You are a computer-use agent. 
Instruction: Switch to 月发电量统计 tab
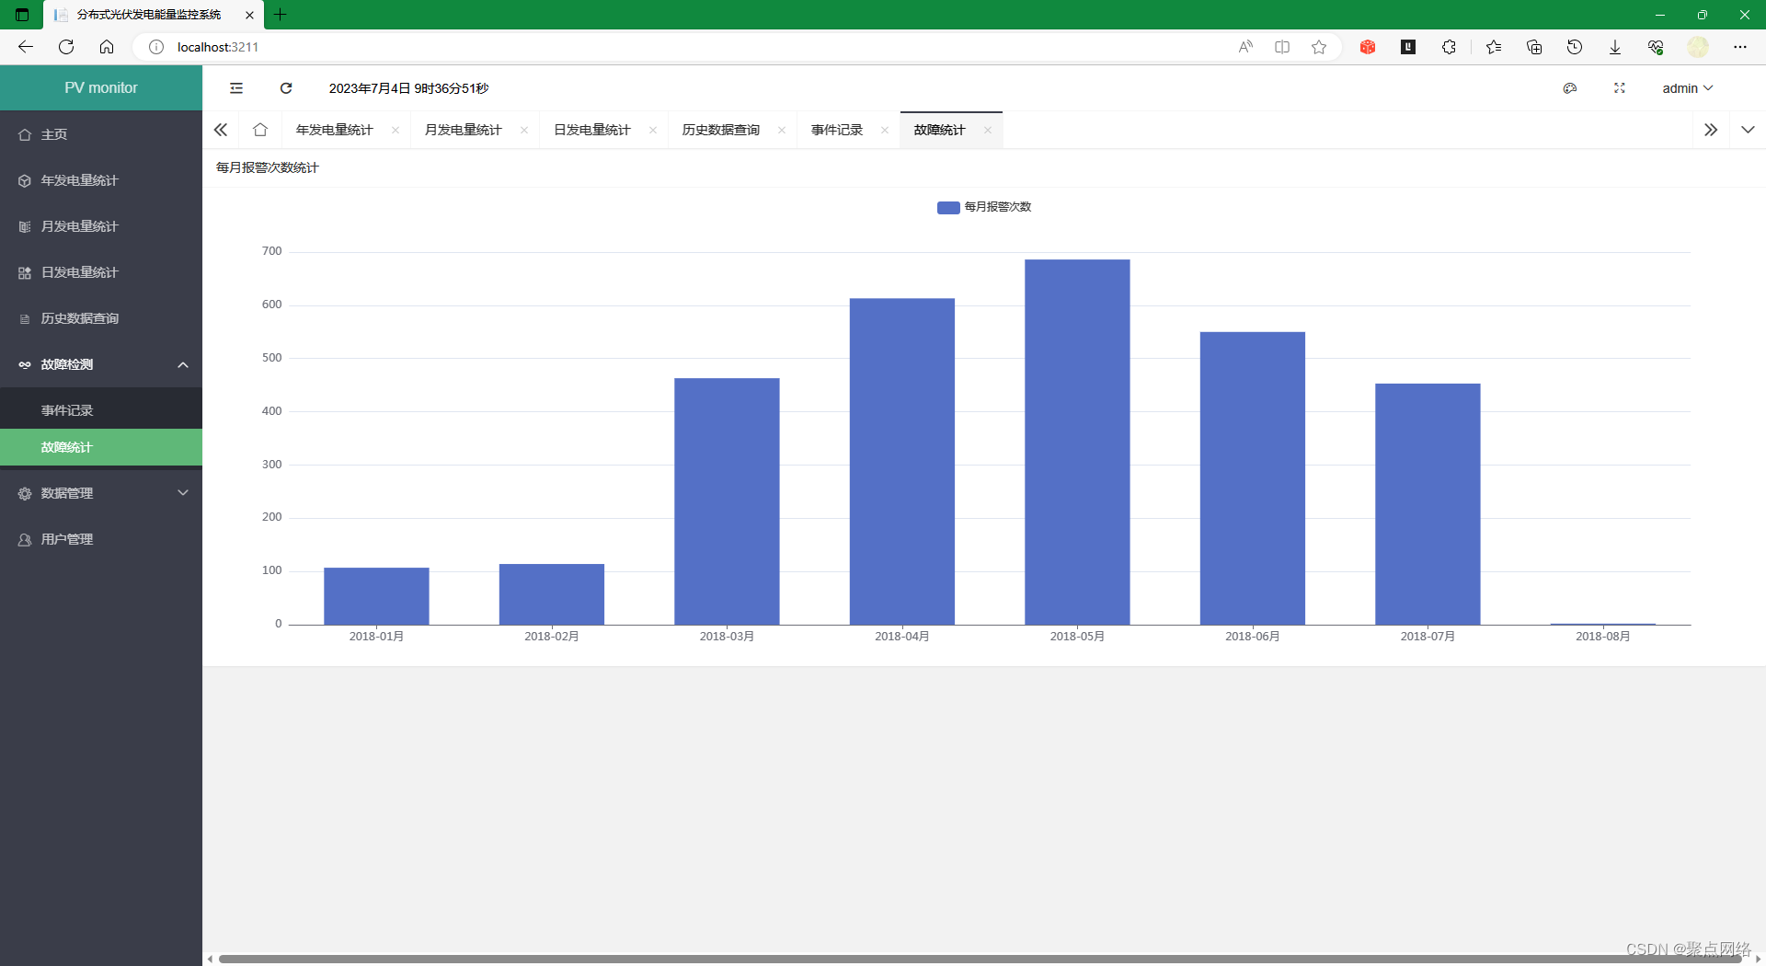pyautogui.click(x=464, y=130)
